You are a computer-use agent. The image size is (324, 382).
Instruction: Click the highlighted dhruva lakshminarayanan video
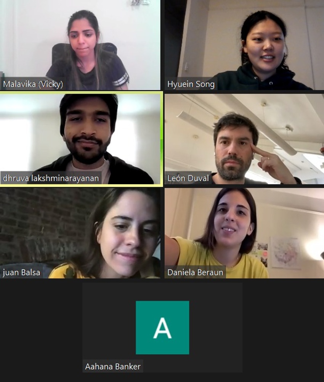(81, 139)
